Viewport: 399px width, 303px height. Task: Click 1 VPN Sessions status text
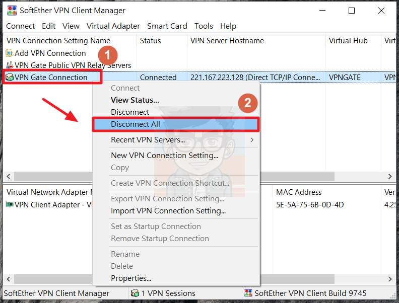click(168, 293)
